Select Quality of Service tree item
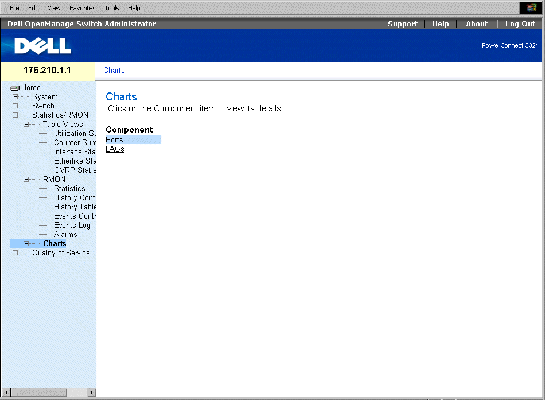The width and height of the screenshot is (545, 400). (61, 253)
